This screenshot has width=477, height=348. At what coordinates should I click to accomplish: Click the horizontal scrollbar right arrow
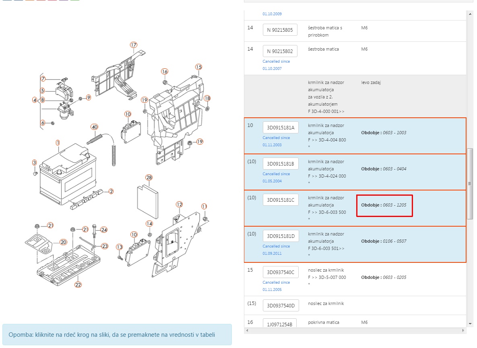tap(463, 330)
